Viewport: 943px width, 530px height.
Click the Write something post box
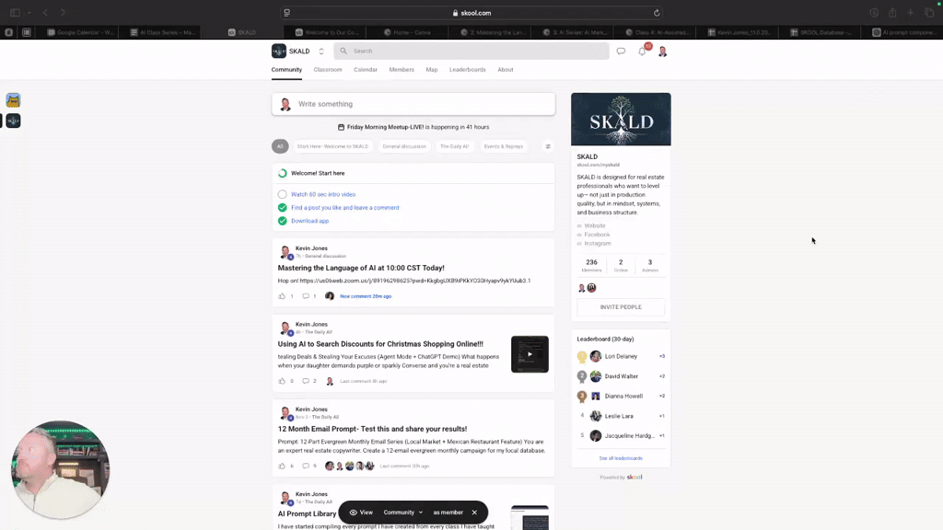(x=413, y=104)
